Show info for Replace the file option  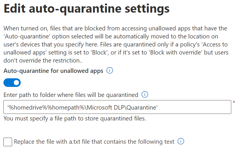(181, 141)
